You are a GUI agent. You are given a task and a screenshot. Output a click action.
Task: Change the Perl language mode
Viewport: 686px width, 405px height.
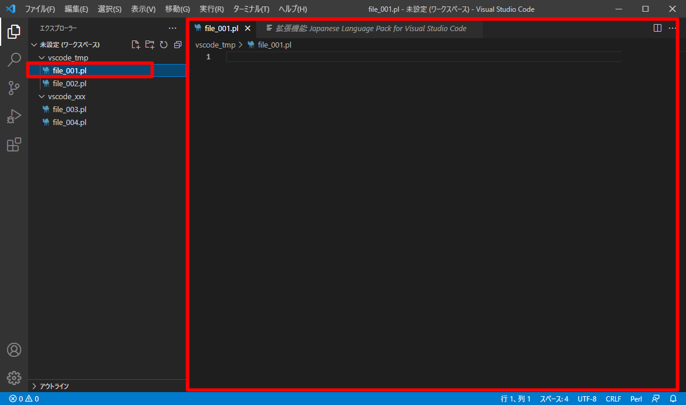[x=636, y=399]
